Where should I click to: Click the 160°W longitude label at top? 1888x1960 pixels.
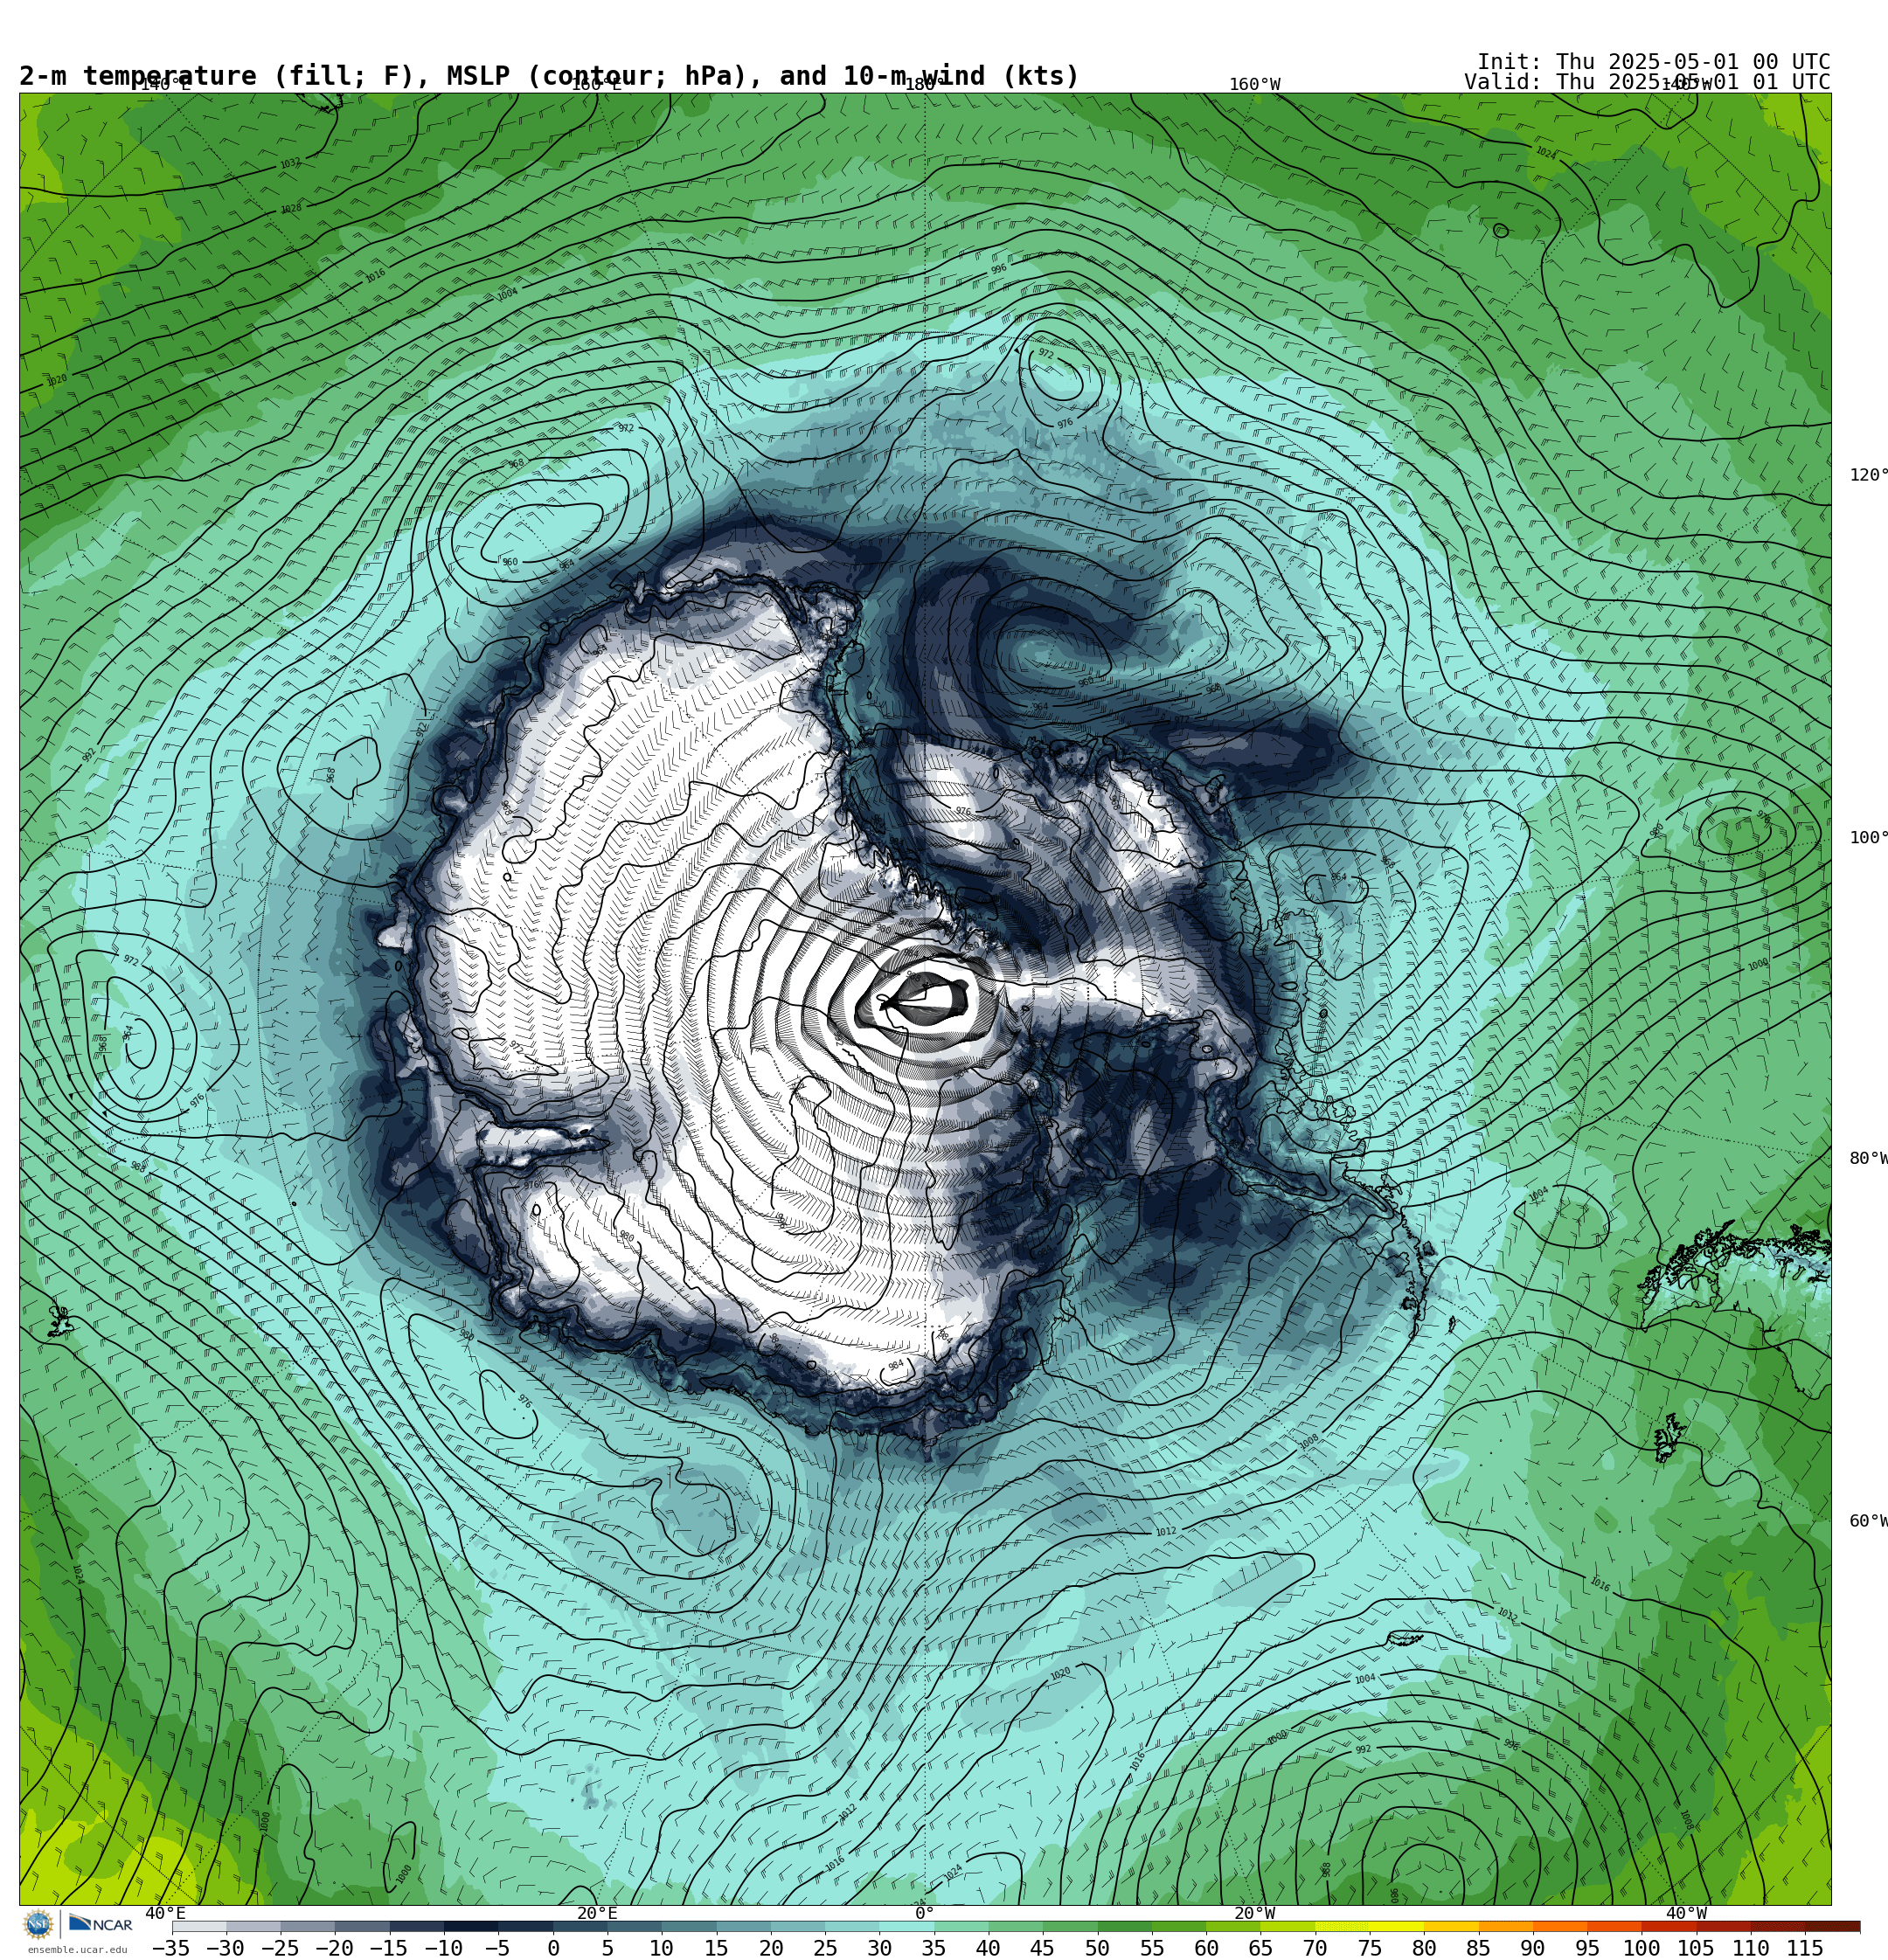tap(1254, 85)
